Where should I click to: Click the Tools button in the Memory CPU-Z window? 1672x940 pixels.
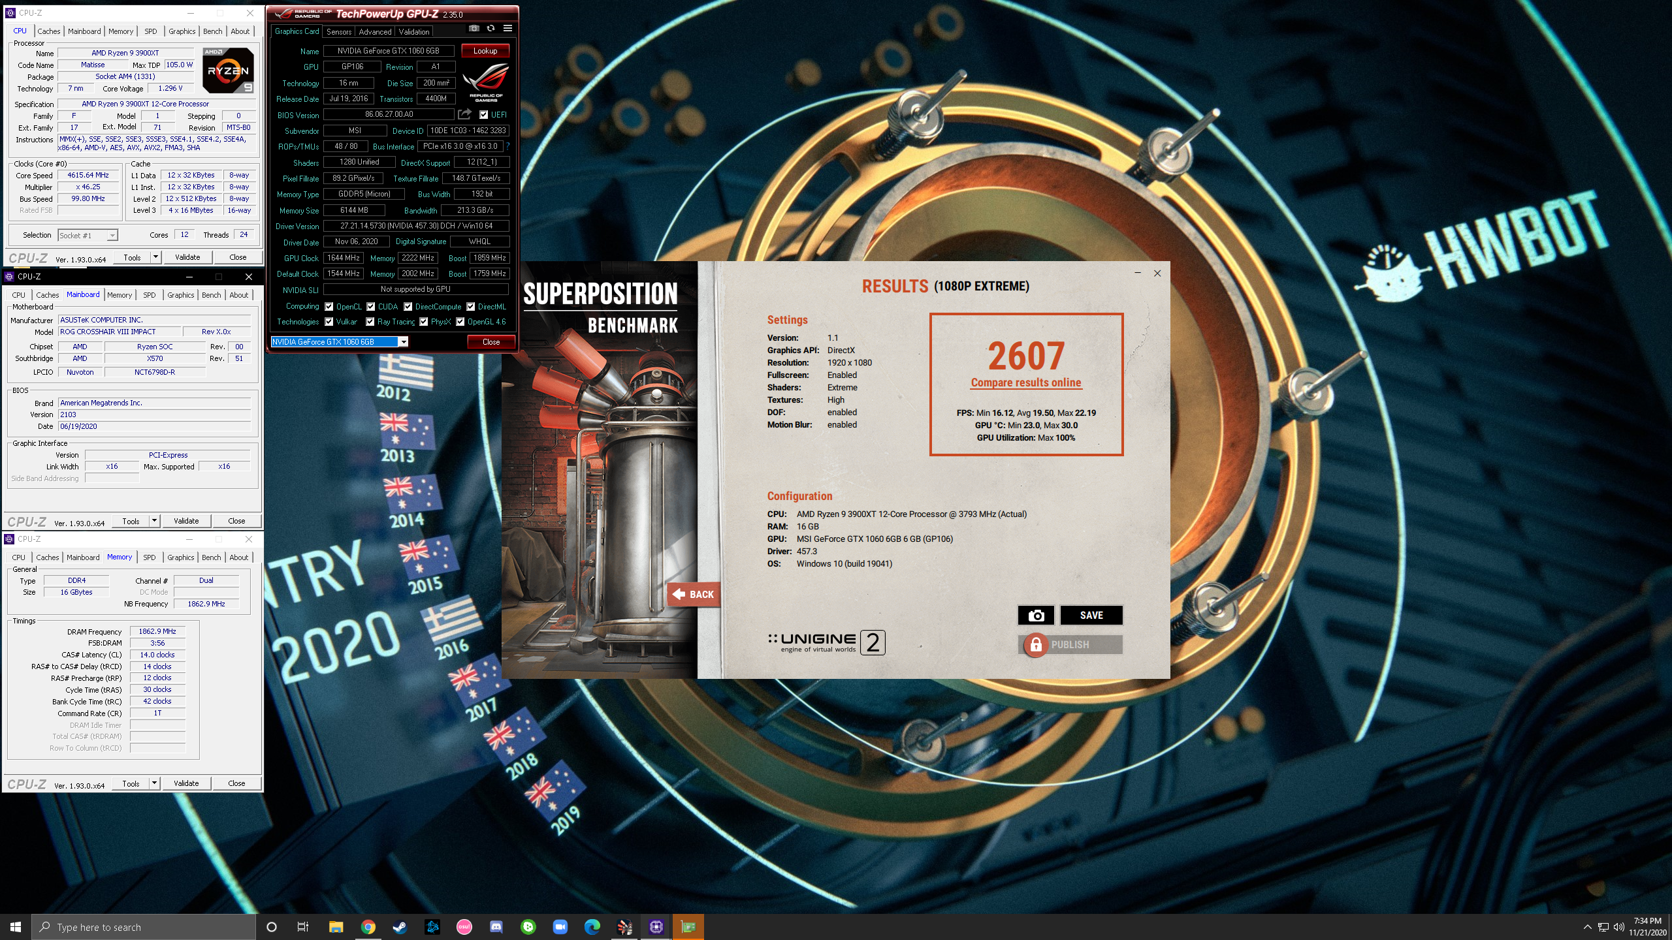pos(131,783)
